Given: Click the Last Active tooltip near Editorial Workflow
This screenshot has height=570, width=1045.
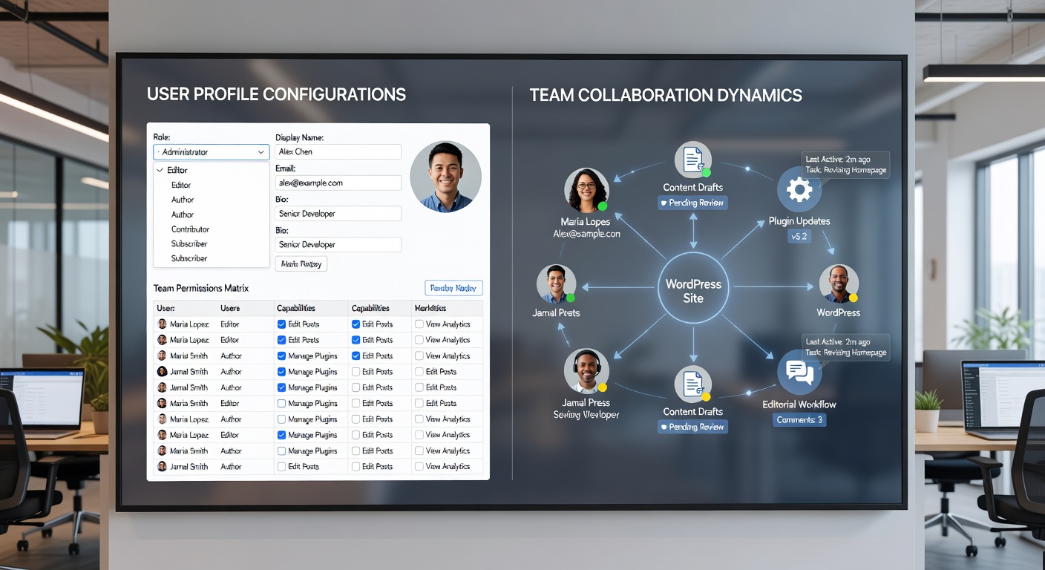Looking at the screenshot, I should (x=846, y=347).
